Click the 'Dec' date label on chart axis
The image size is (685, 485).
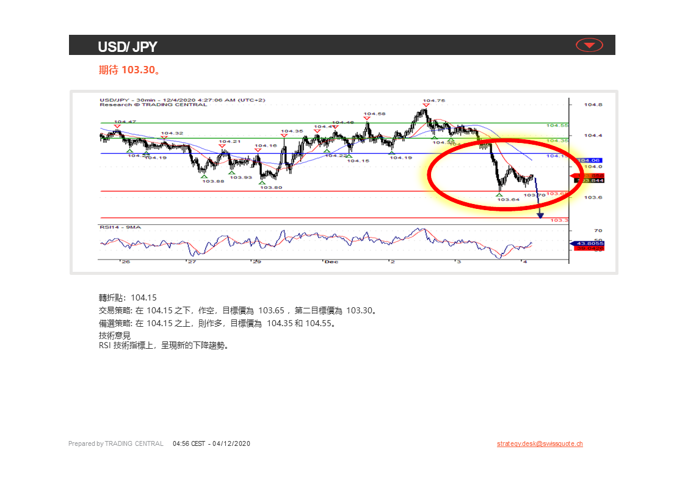coord(331,261)
